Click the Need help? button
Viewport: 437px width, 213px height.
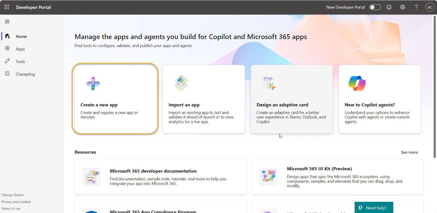click(x=374, y=208)
